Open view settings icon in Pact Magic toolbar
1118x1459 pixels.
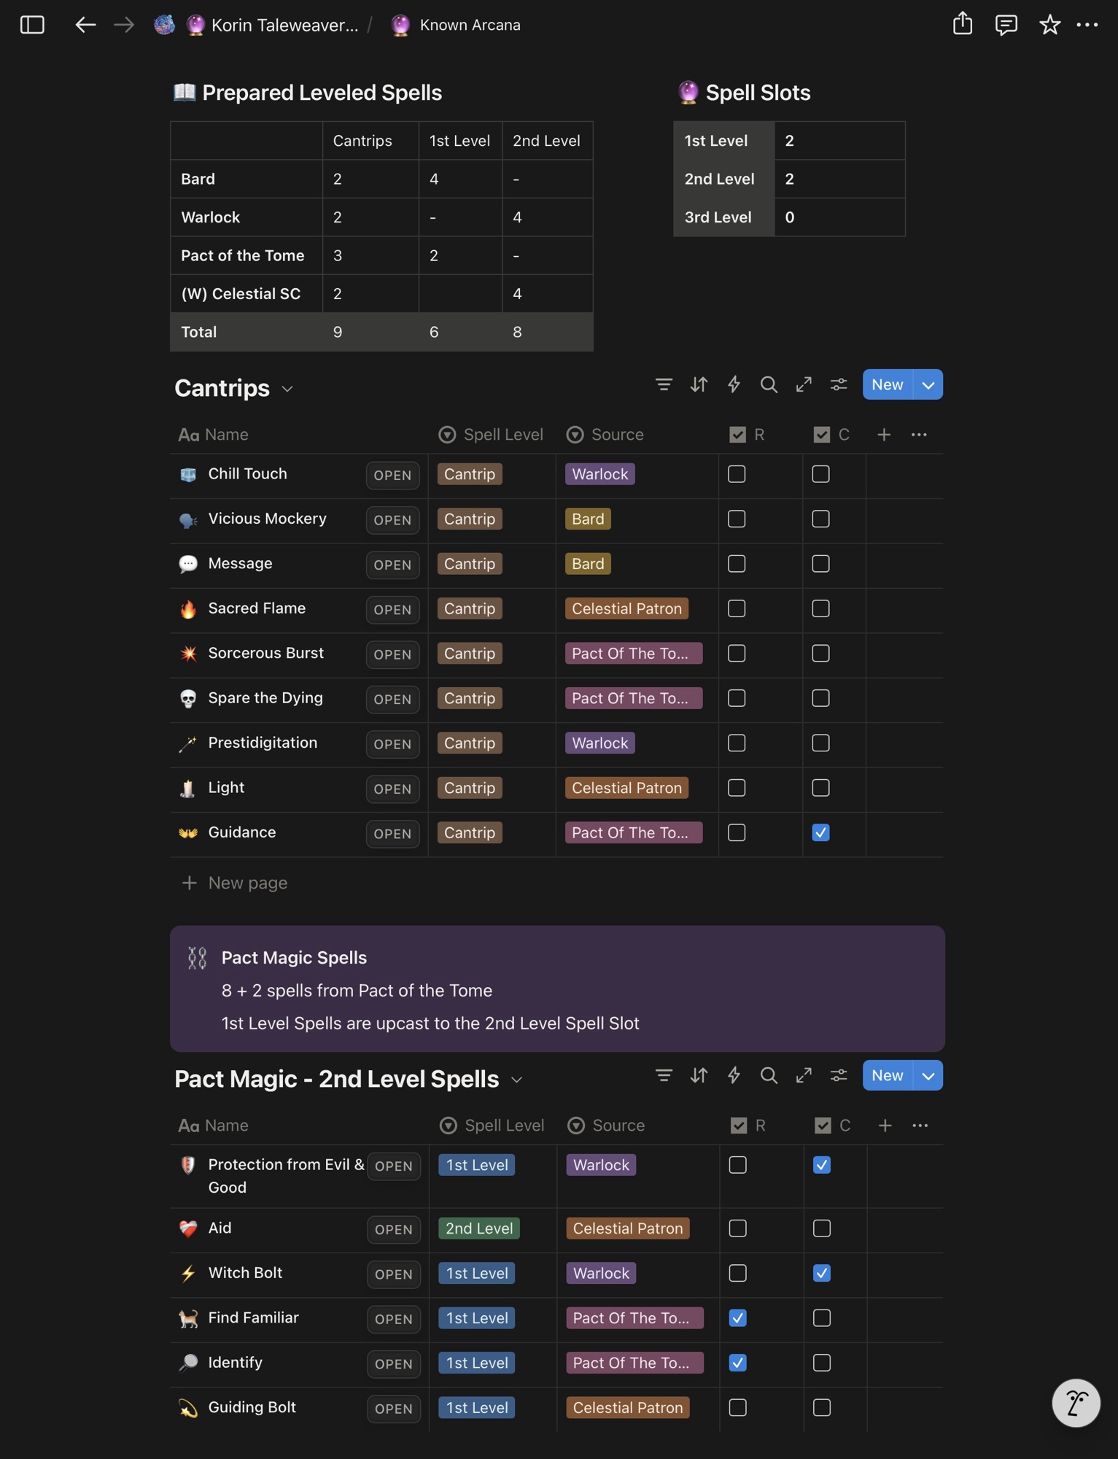tap(839, 1075)
